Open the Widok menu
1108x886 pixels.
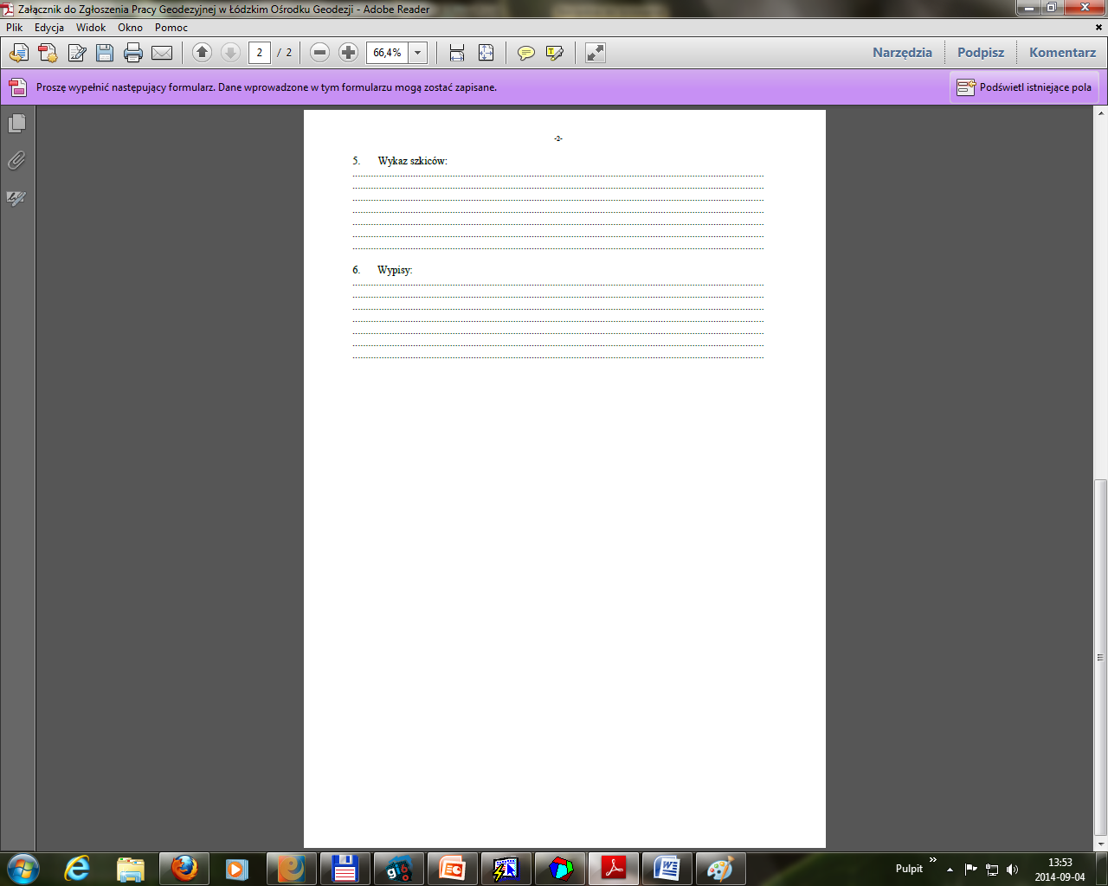click(x=91, y=28)
